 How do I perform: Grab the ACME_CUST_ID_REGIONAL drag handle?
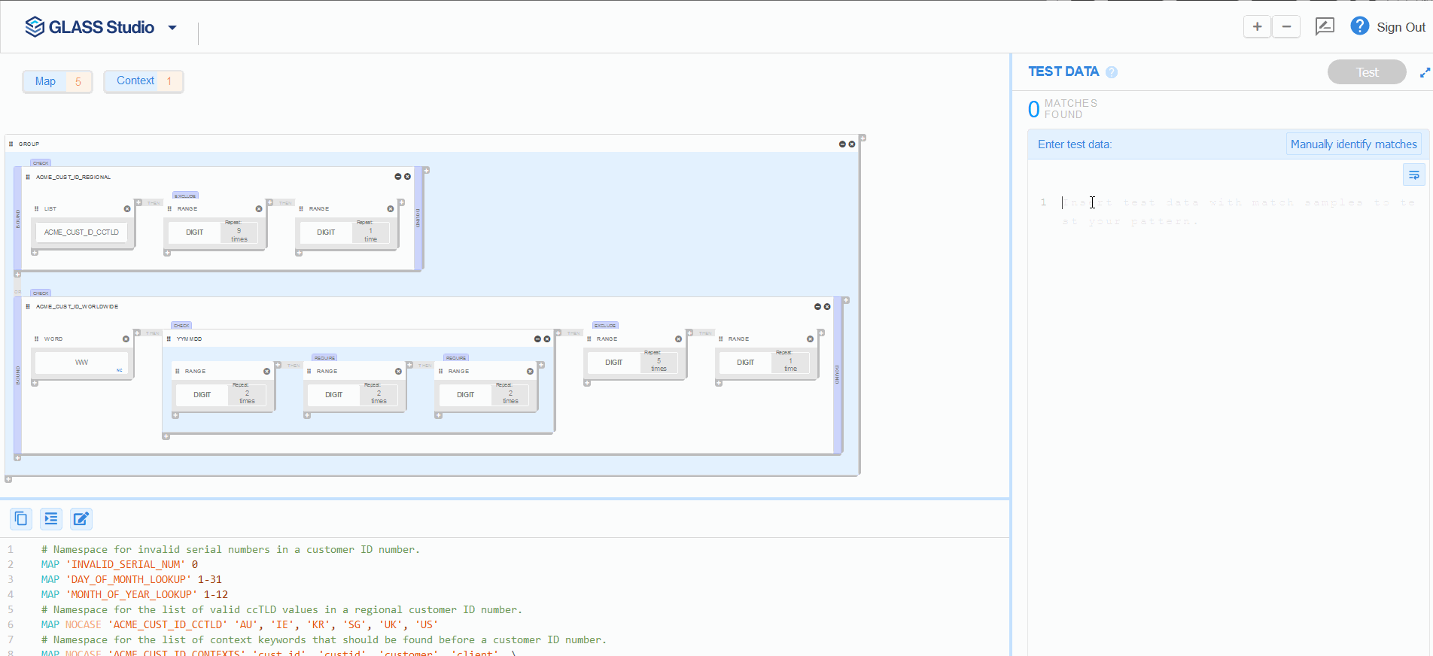[x=28, y=178]
